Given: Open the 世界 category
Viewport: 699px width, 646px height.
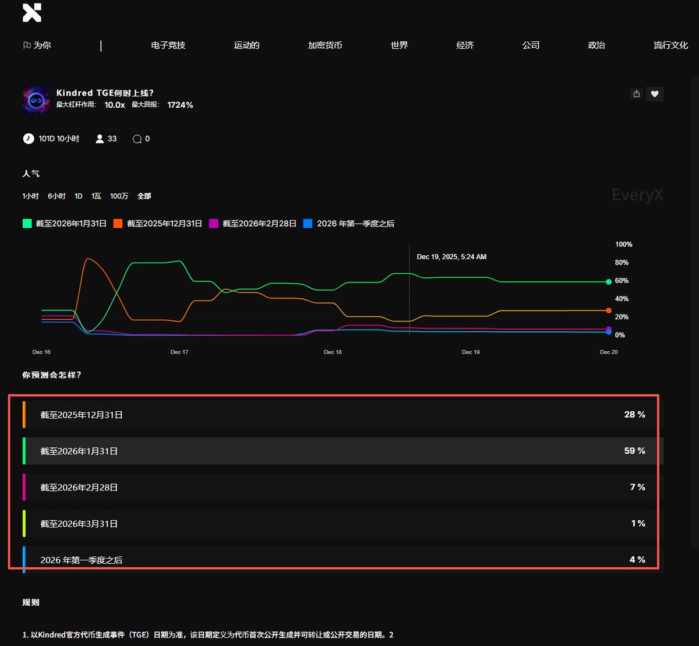Looking at the screenshot, I should point(400,45).
